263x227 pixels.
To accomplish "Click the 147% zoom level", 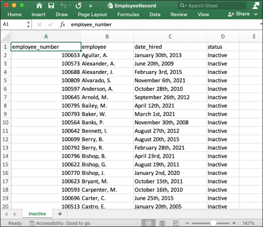I will (249, 223).
